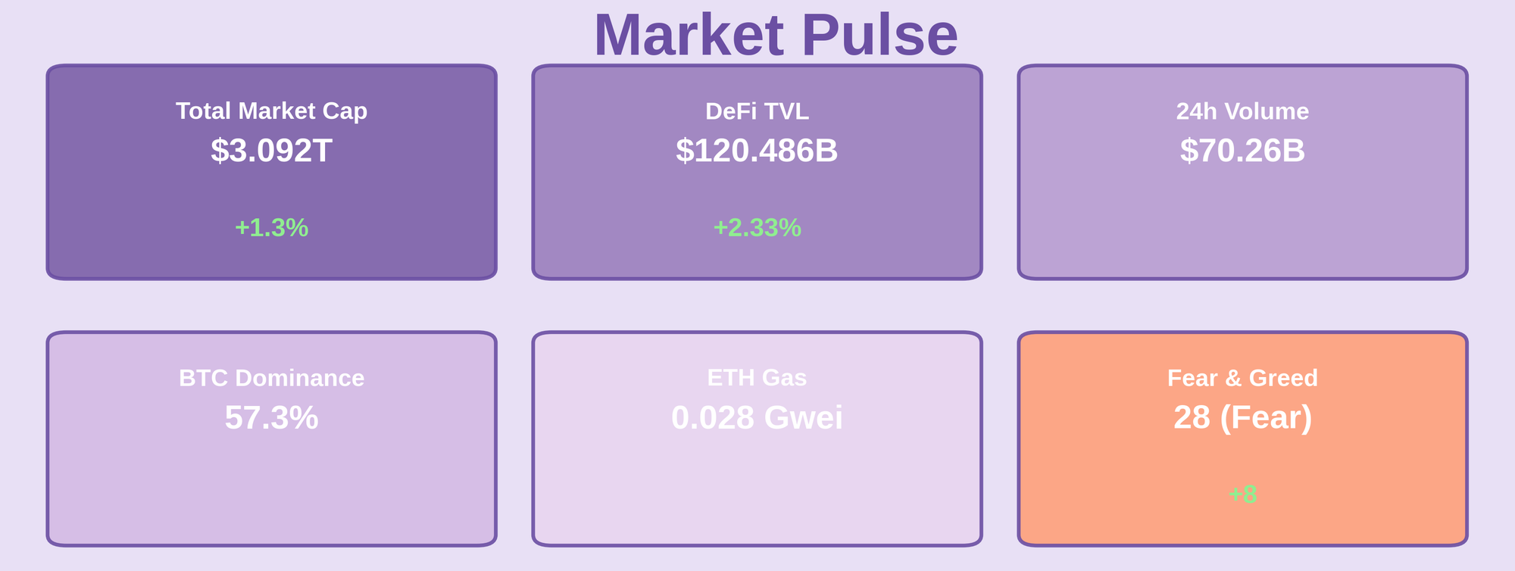Select the ETH Gas label text
This screenshot has width=1515, height=571.
coord(757,378)
